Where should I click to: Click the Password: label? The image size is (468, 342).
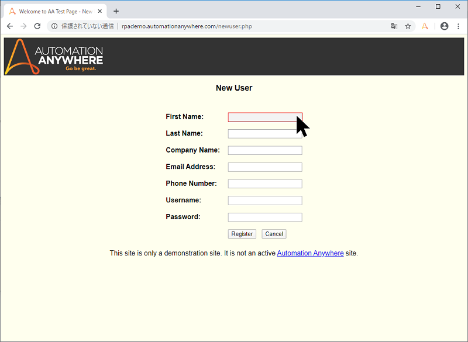[x=183, y=217]
